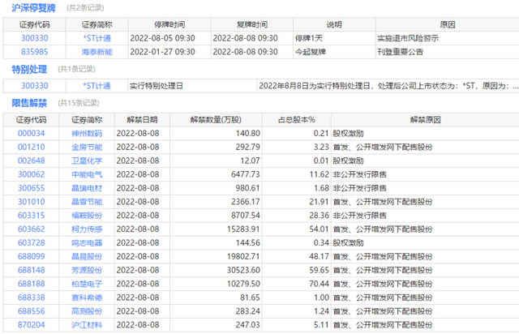Select cell 实施退市风险警示
519x334 pixels.
(408, 38)
